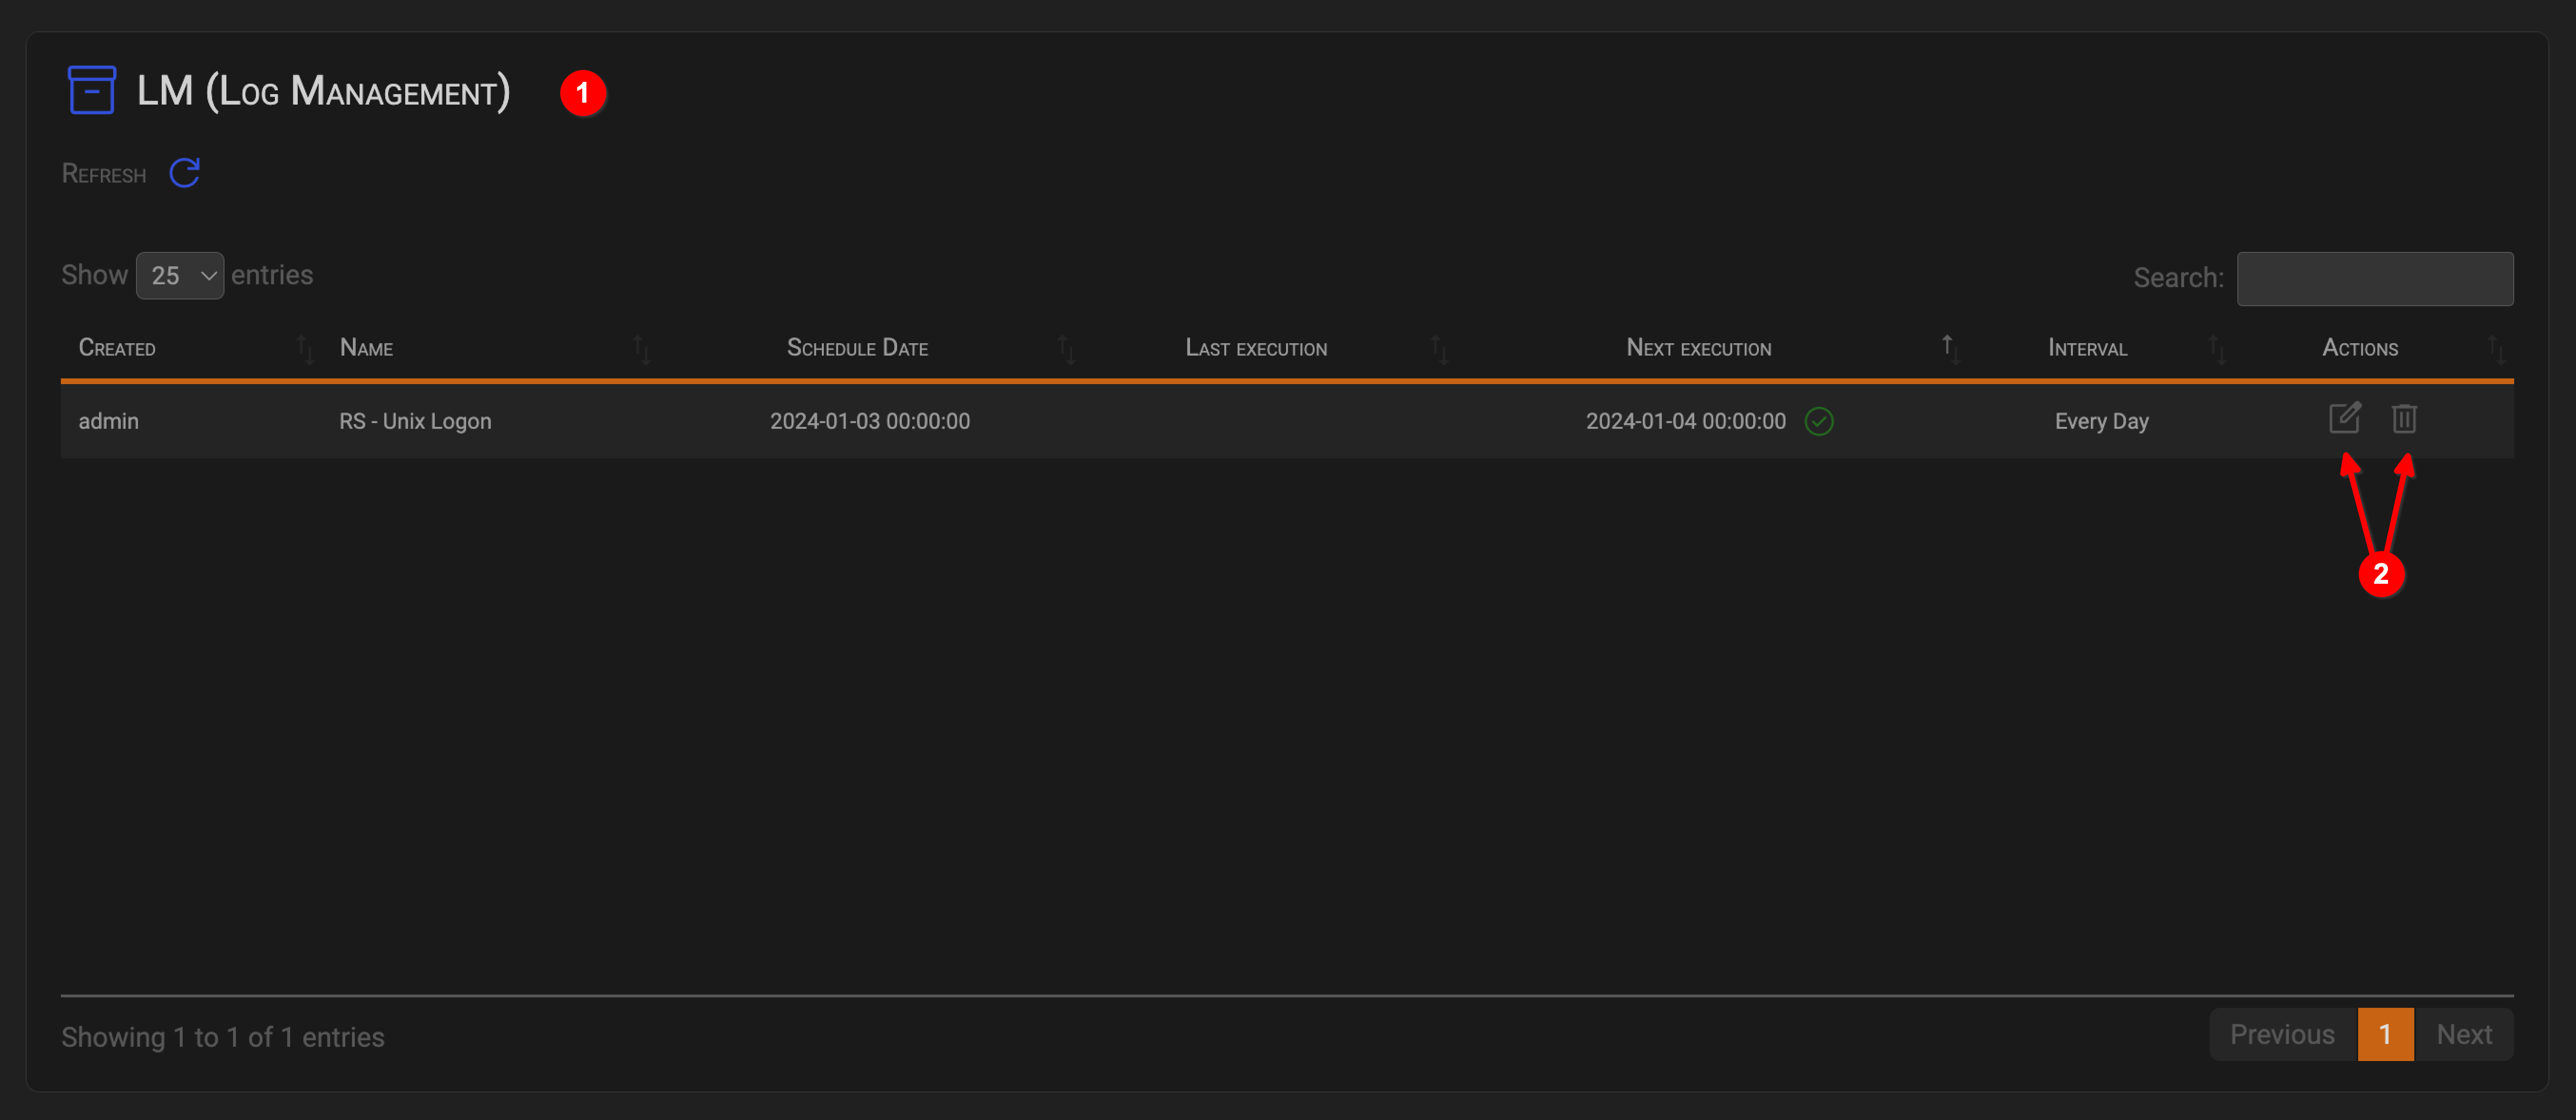Click next execution 2024-01-04 00:00:00
The image size is (2576, 1120).
(1686, 422)
